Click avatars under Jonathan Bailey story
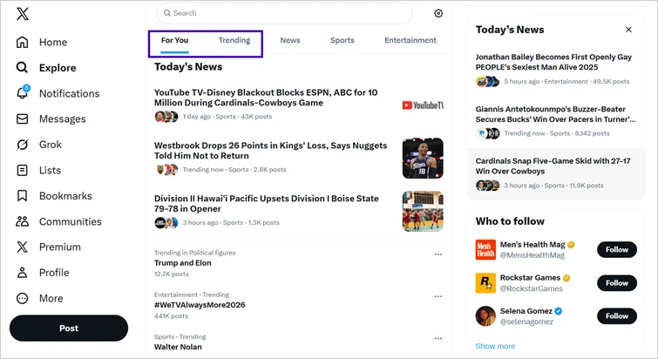Viewport: 658px width, 359px height. 488,81
